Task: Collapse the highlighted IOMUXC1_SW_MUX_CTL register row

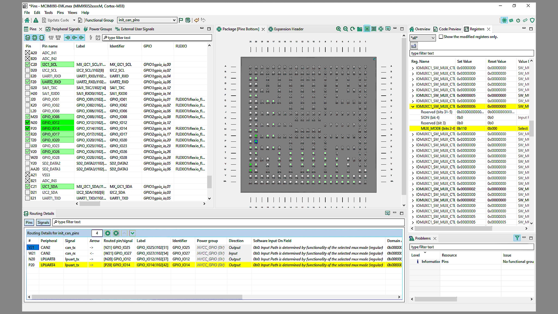Action: [x=413, y=107]
